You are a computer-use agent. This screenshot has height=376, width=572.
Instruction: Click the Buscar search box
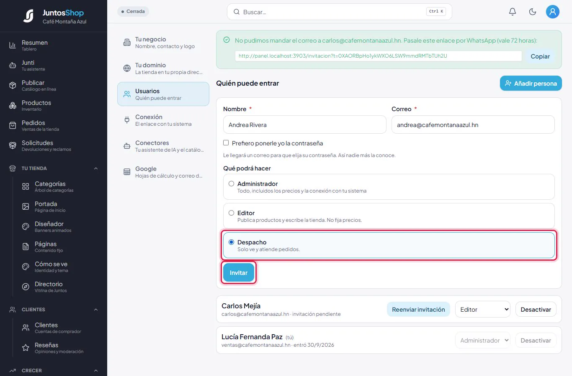click(340, 12)
